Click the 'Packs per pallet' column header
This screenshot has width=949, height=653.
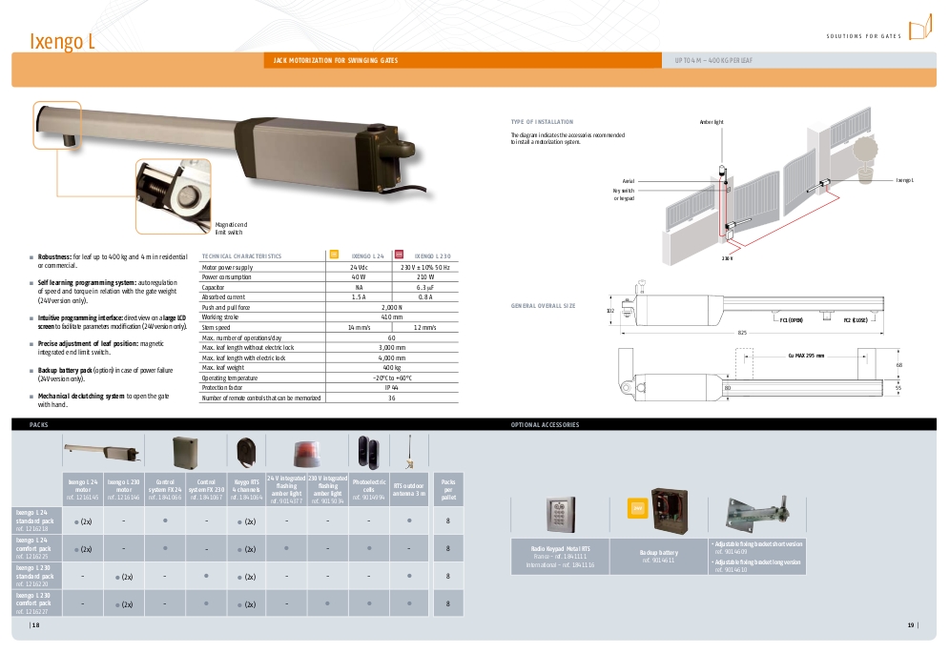tap(448, 490)
